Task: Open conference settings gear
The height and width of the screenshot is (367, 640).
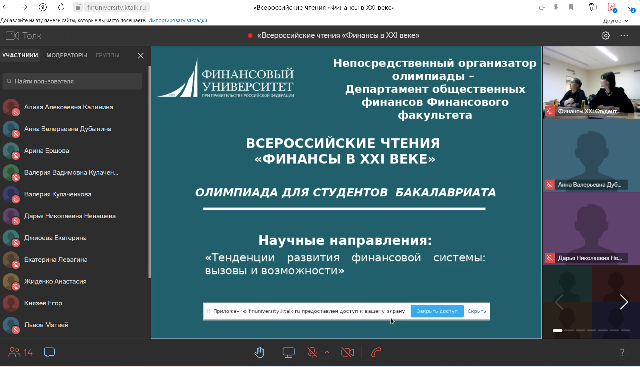Action: [x=605, y=36]
